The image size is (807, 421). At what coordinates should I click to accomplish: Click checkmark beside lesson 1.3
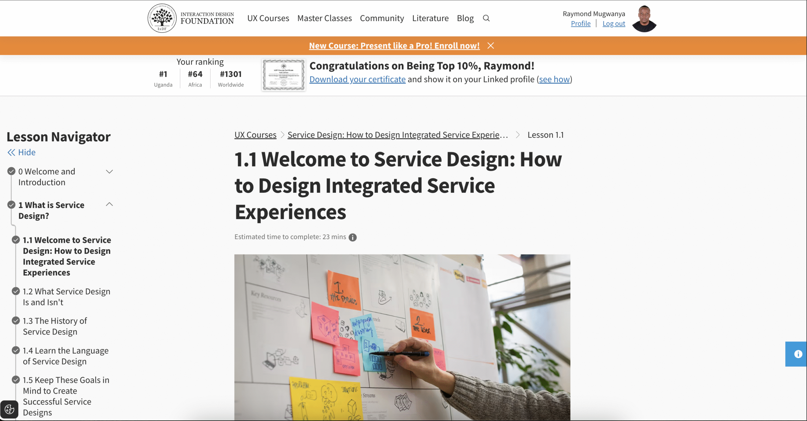point(16,321)
